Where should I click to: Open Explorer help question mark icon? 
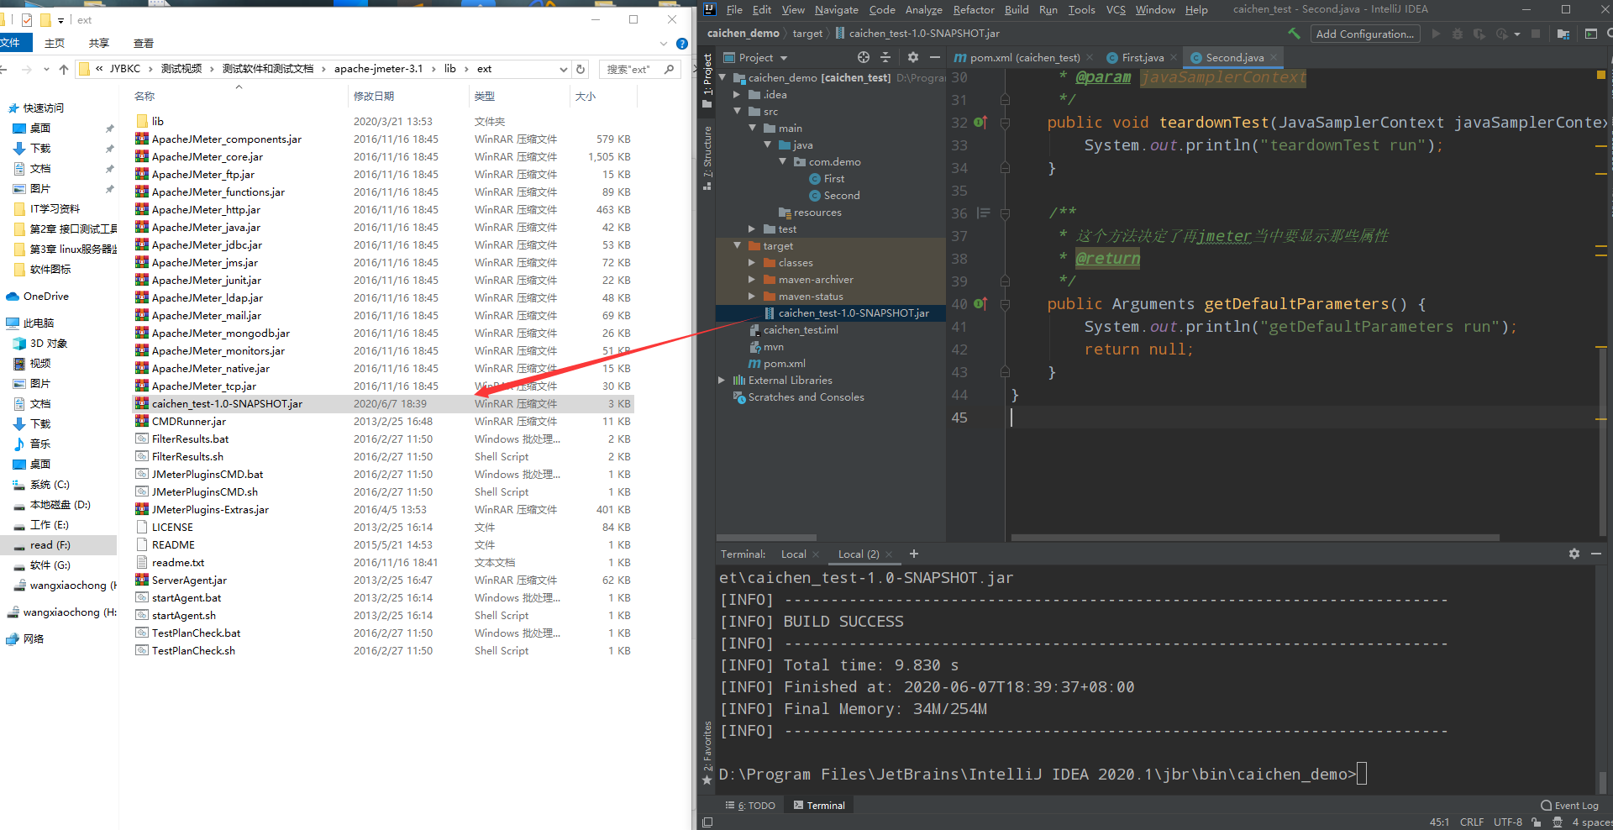682,44
